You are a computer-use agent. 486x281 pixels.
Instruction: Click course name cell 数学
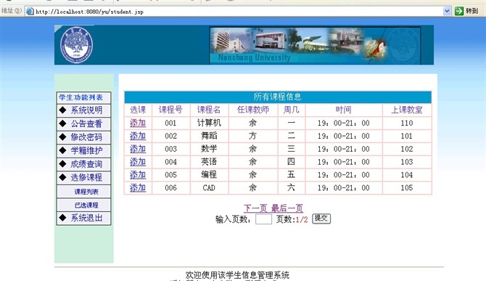pyautogui.click(x=209, y=149)
